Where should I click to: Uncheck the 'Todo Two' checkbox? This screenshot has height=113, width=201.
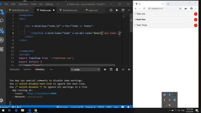click(135, 19)
